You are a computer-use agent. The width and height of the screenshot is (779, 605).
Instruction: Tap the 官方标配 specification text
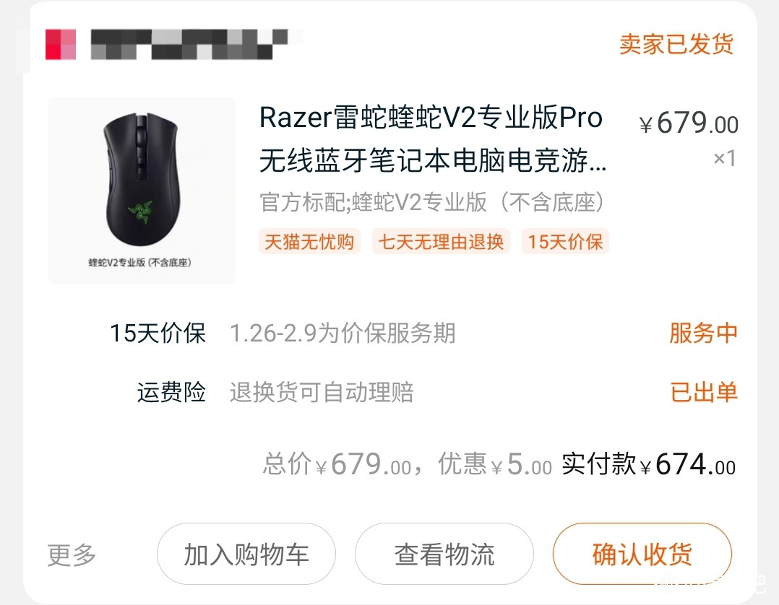pos(432,202)
